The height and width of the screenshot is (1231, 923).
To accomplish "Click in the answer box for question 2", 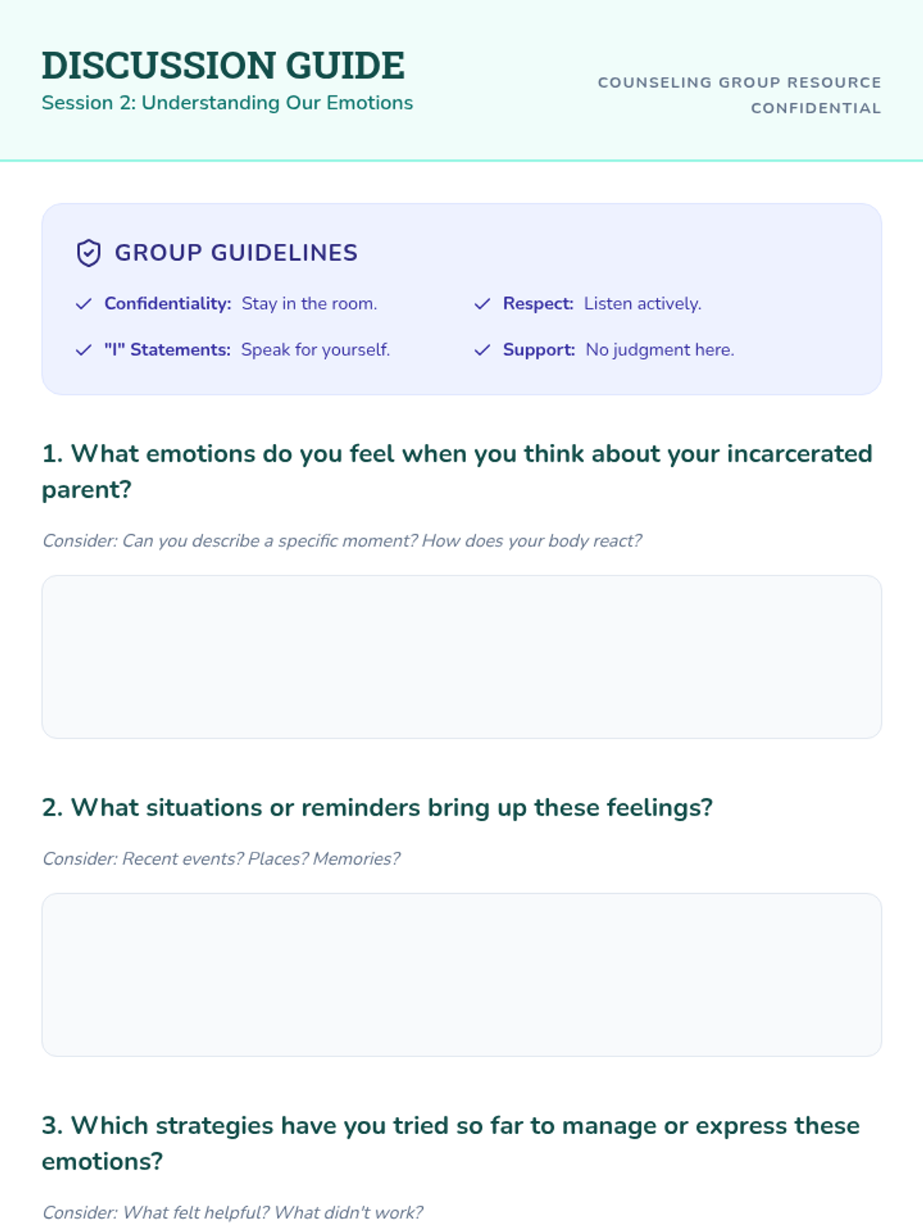I will click(461, 975).
